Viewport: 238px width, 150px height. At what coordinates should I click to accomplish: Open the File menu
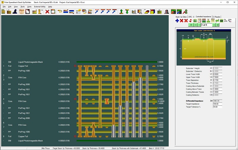4,7
